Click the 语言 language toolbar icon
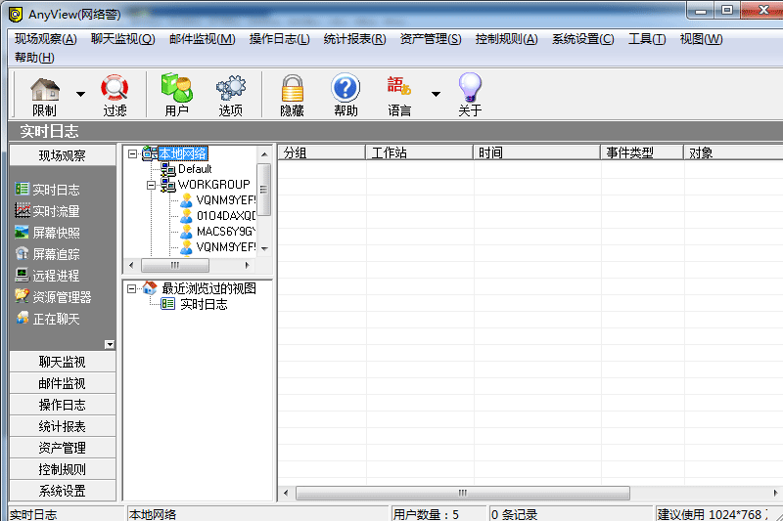This screenshot has width=783, height=521. [x=399, y=95]
